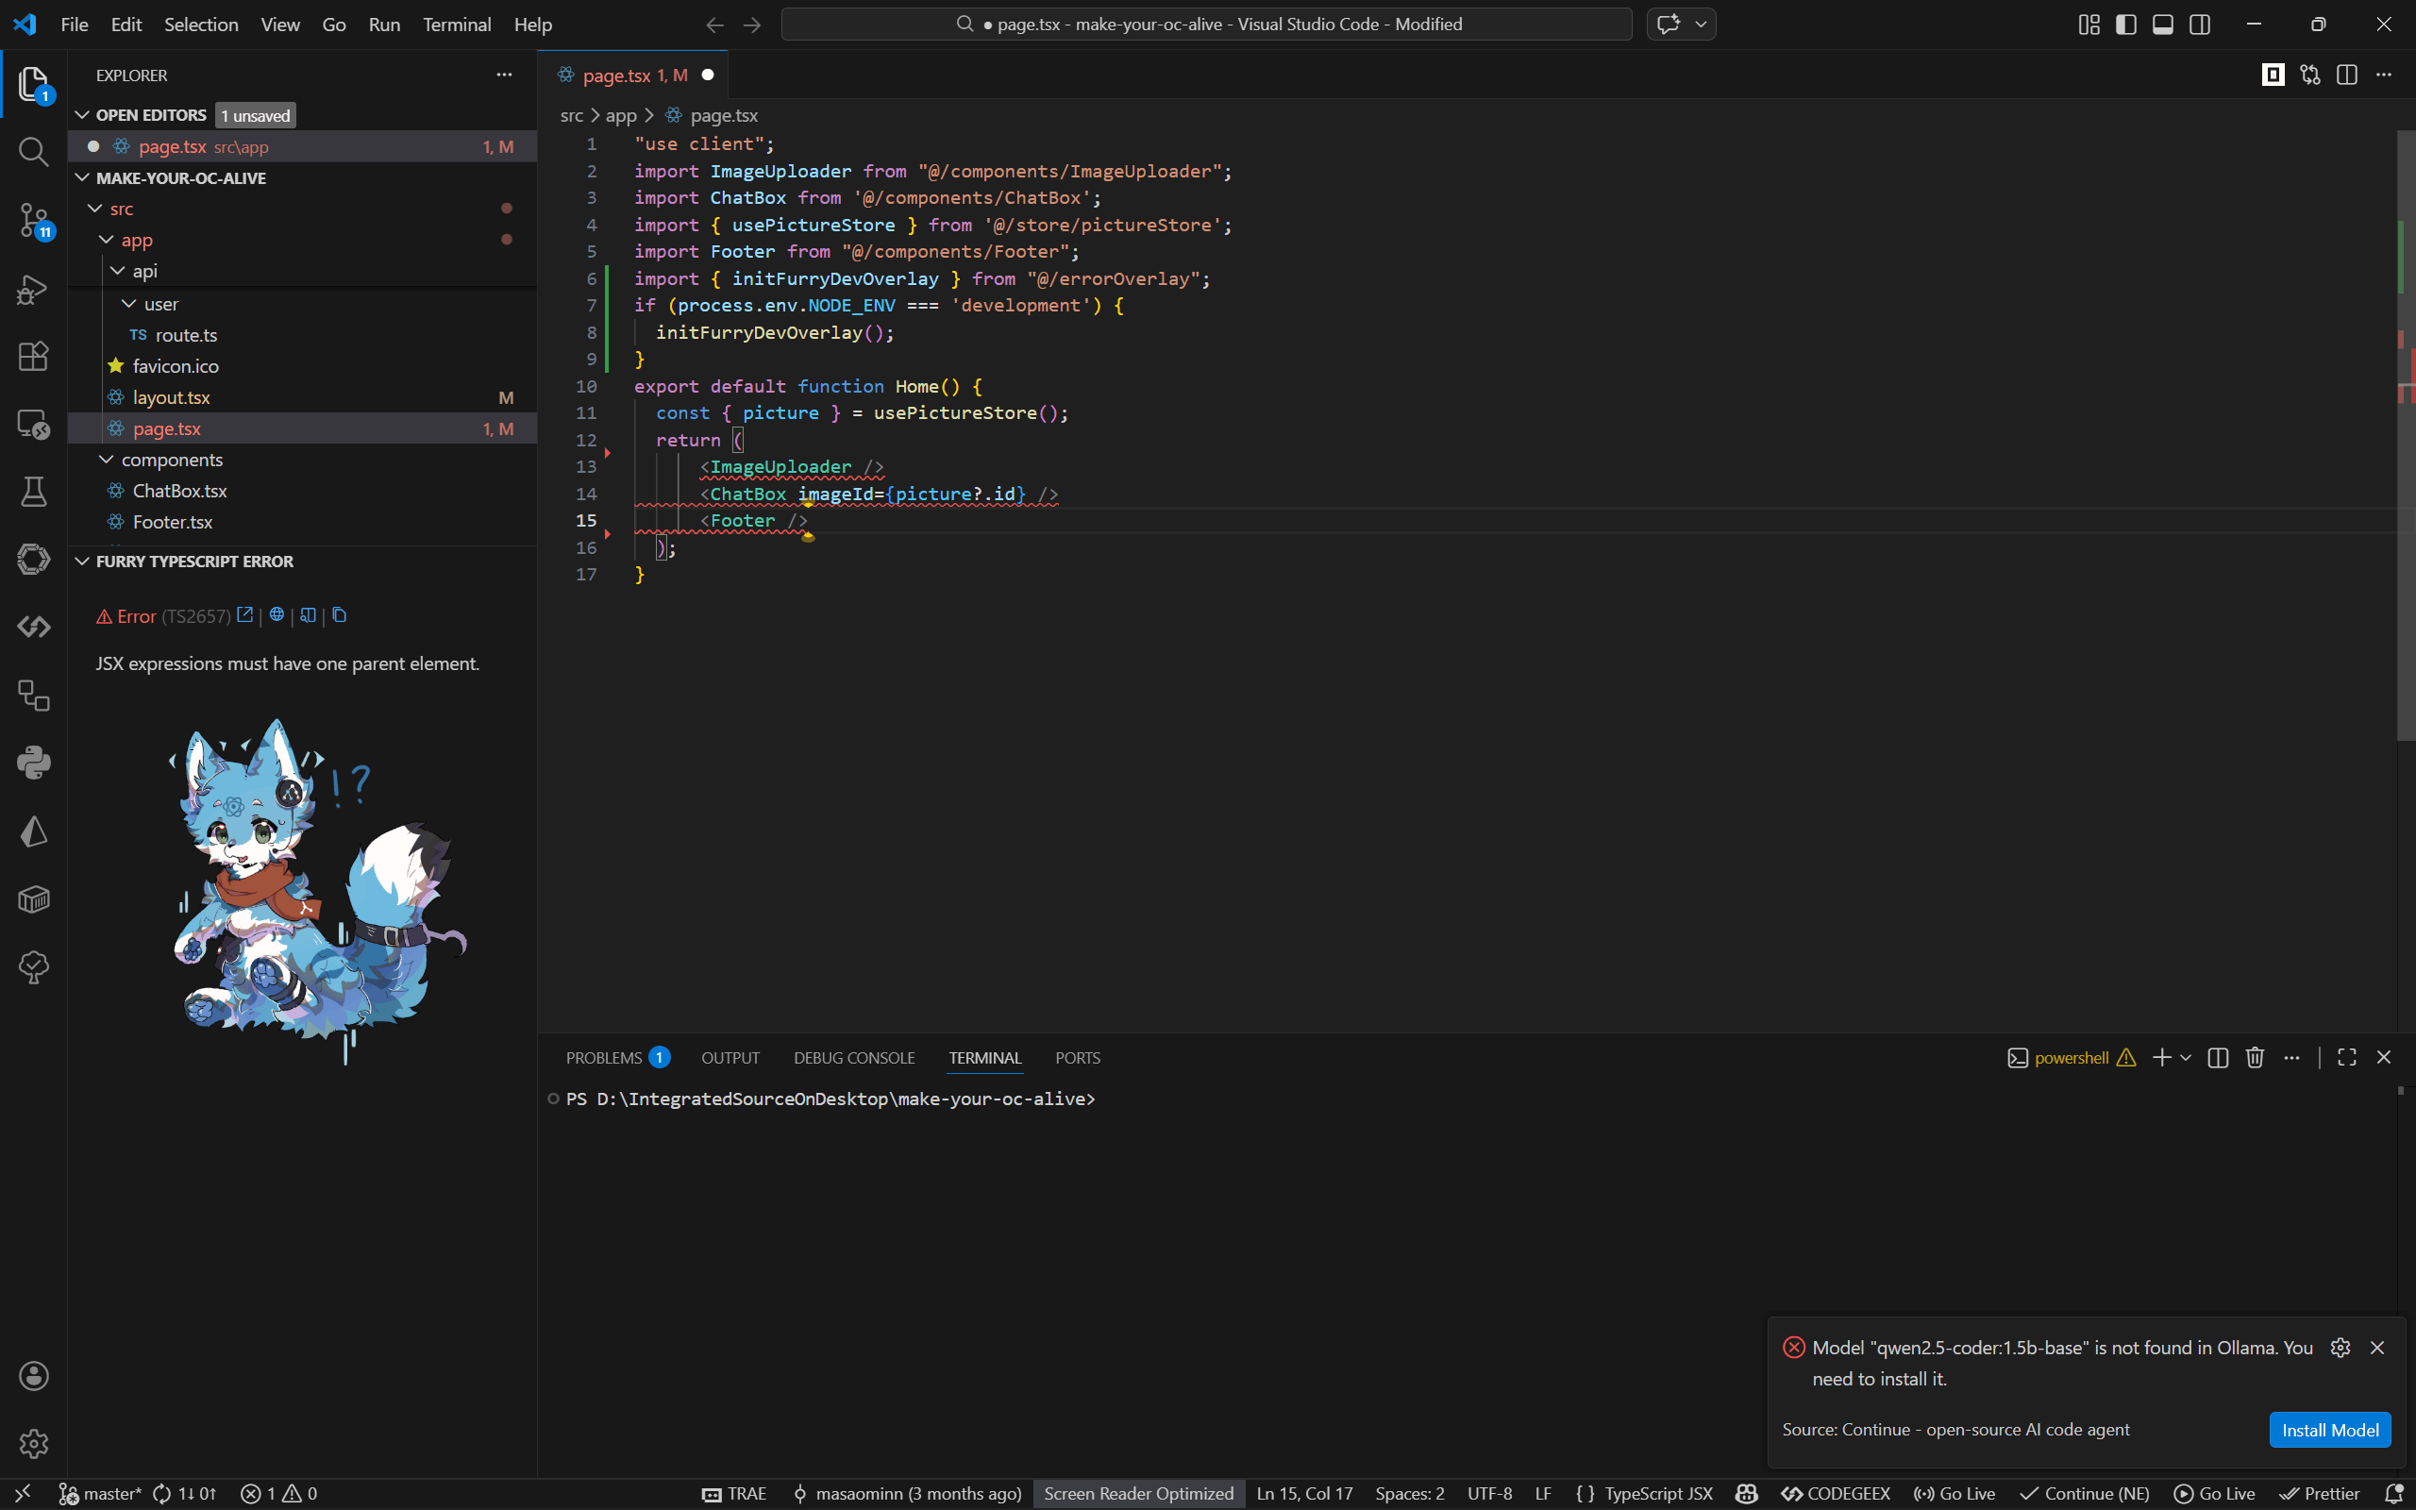The width and height of the screenshot is (2416, 1510).
Task: Toggle primary side bar layout button
Action: [2125, 24]
